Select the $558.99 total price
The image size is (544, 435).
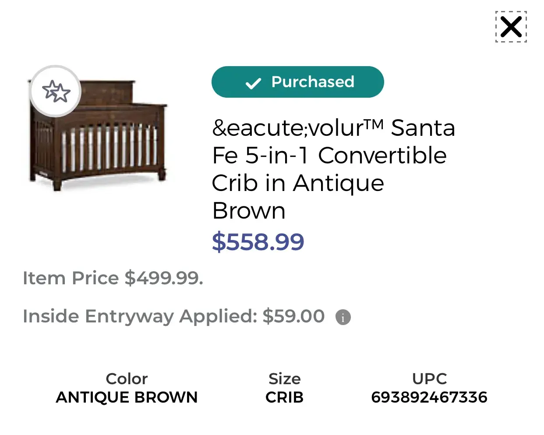click(x=258, y=242)
